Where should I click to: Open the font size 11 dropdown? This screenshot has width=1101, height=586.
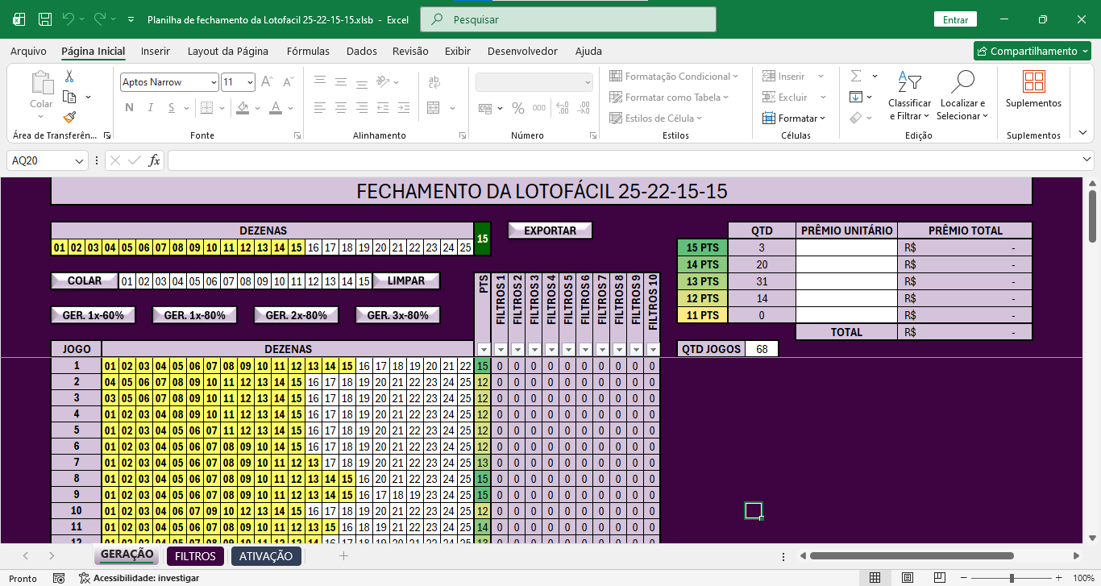point(250,82)
